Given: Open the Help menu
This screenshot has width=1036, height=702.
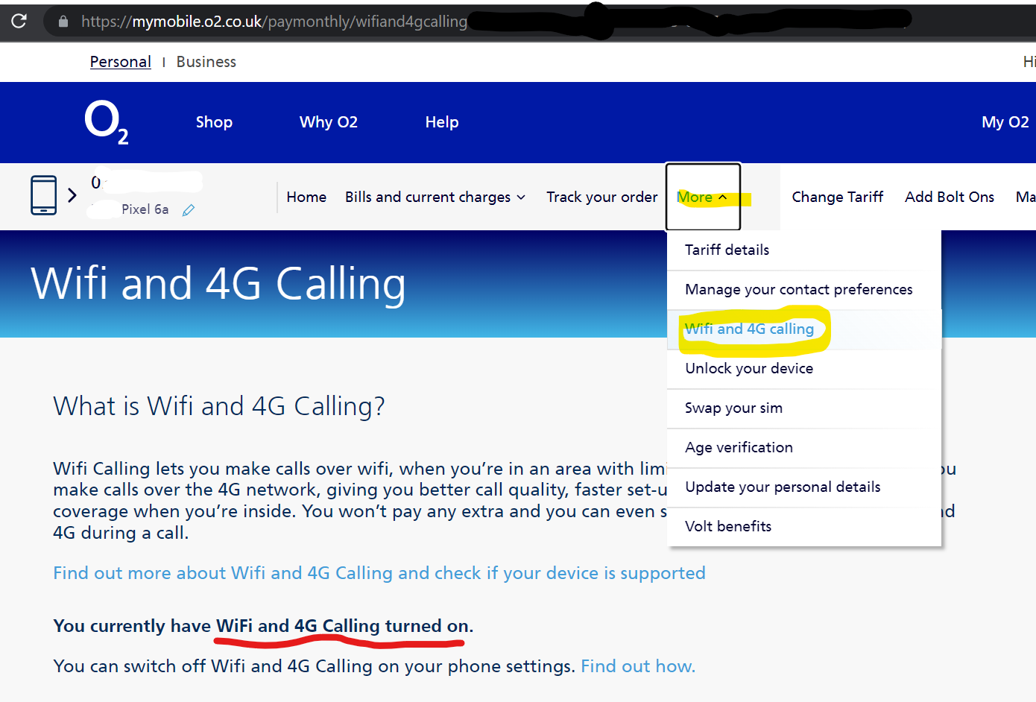Looking at the screenshot, I should pyautogui.click(x=441, y=121).
